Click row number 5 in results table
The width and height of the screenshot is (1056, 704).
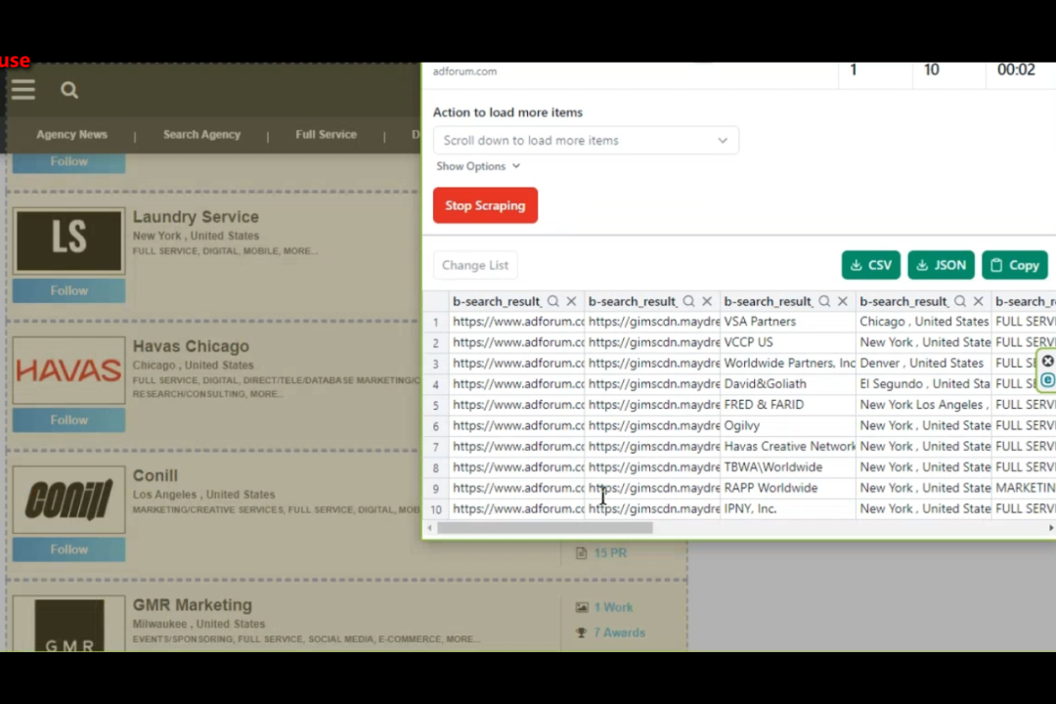pos(436,406)
